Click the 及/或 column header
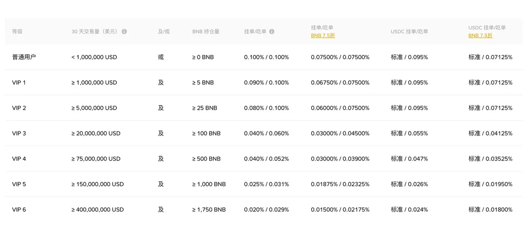 (x=164, y=31)
